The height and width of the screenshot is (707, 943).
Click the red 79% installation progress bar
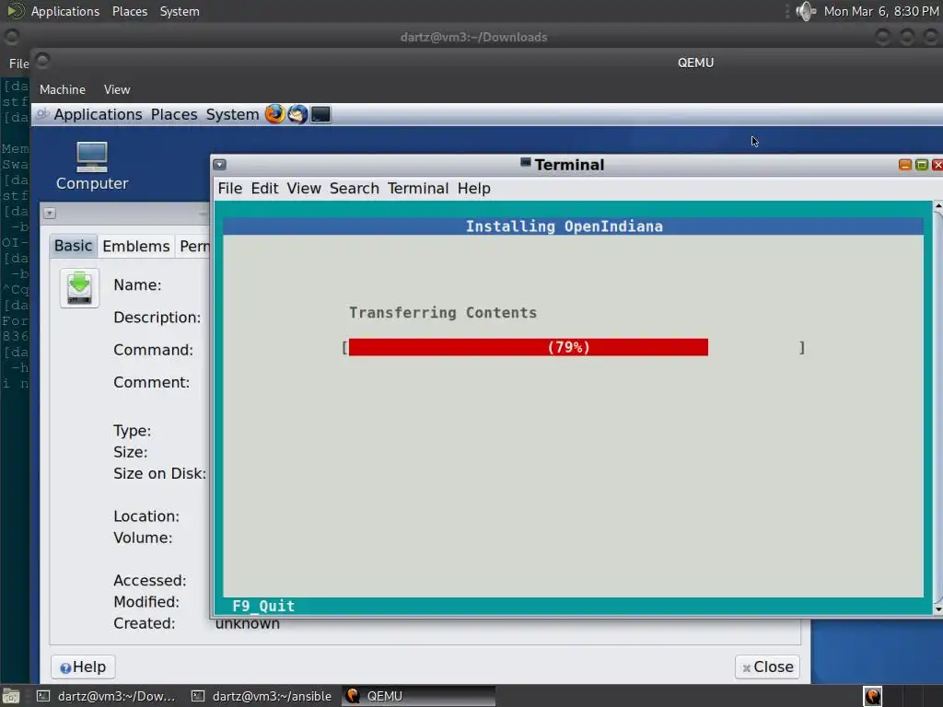point(528,347)
